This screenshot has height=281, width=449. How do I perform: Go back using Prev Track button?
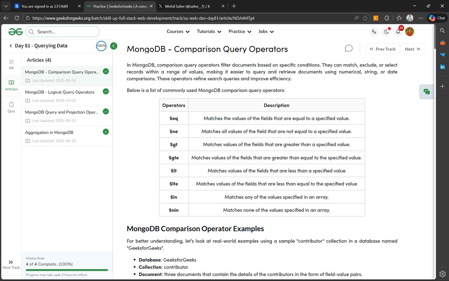pos(383,49)
